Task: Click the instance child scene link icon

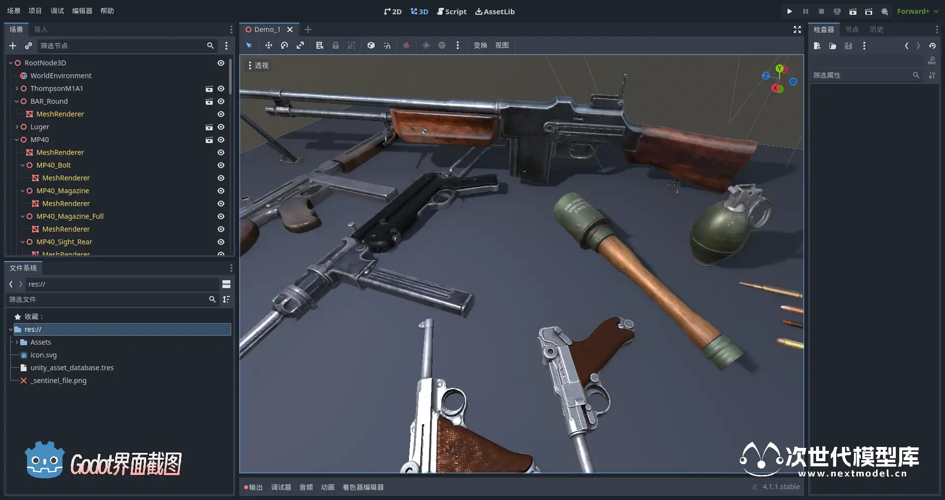Action: (x=29, y=46)
